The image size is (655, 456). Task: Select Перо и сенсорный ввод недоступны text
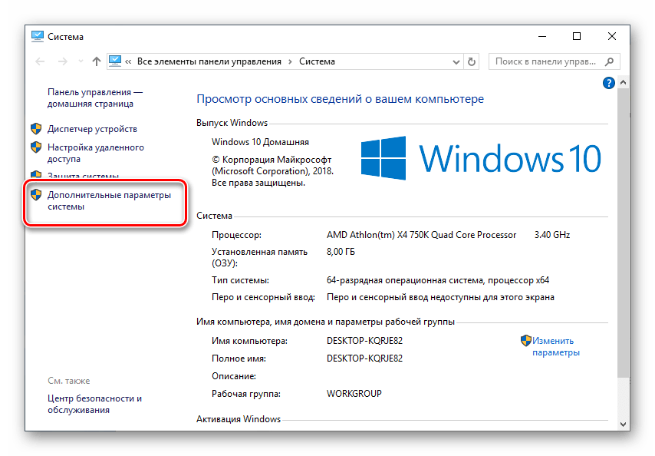[440, 297]
